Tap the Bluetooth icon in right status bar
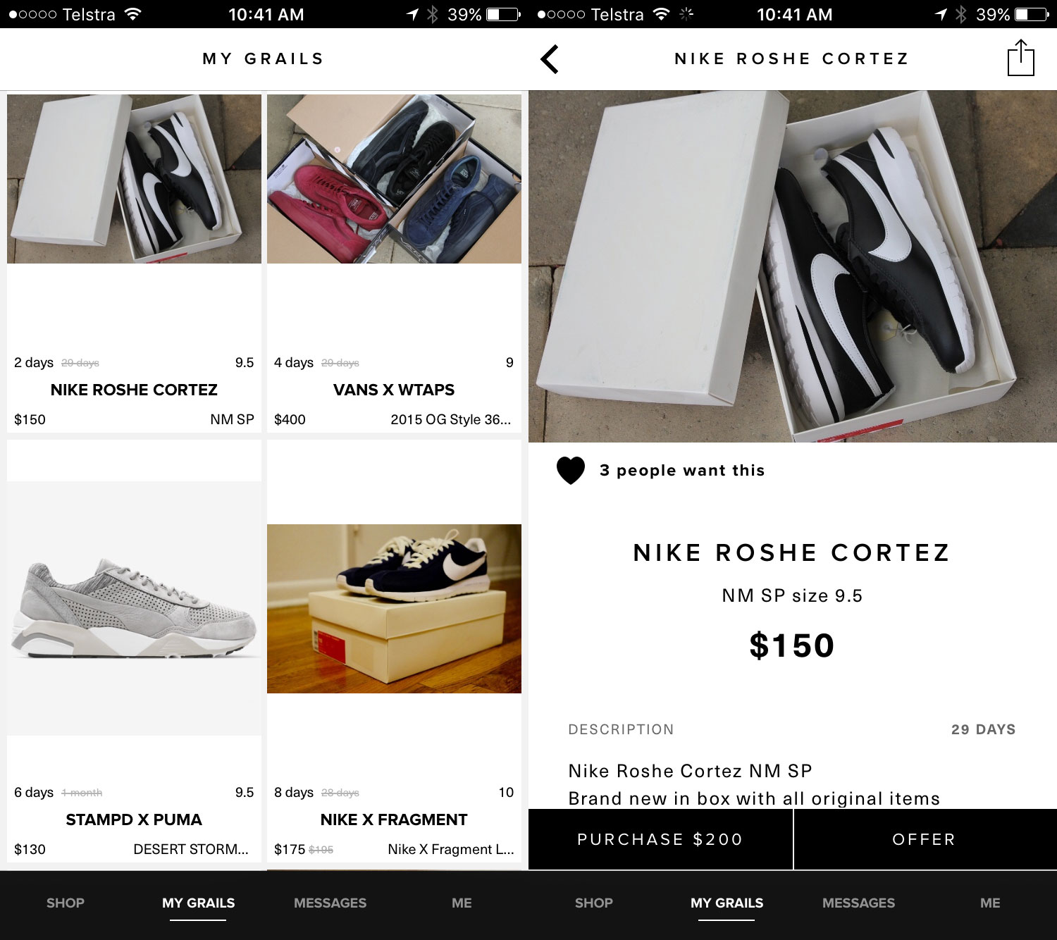This screenshot has height=940, width=1057. click(961, 14)
